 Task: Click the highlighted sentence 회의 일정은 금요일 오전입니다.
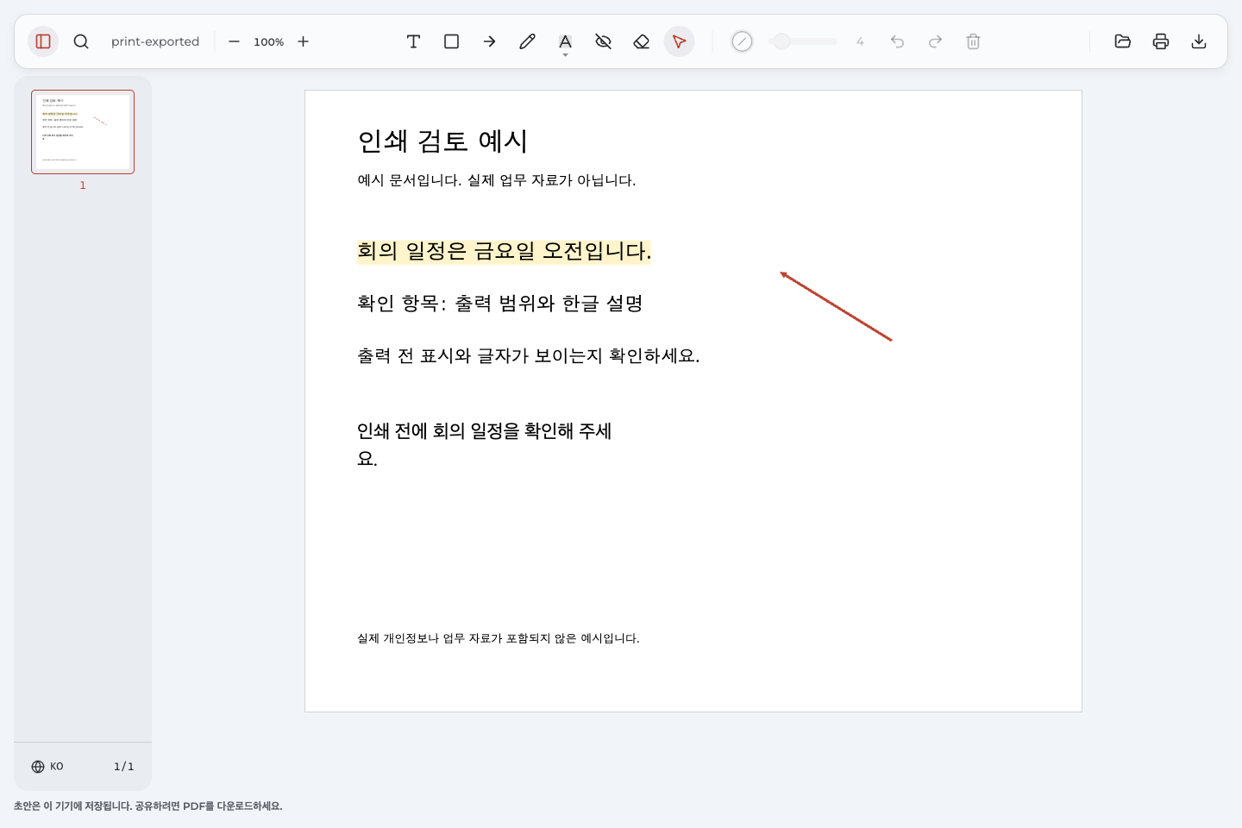click(x=505, y=251)
